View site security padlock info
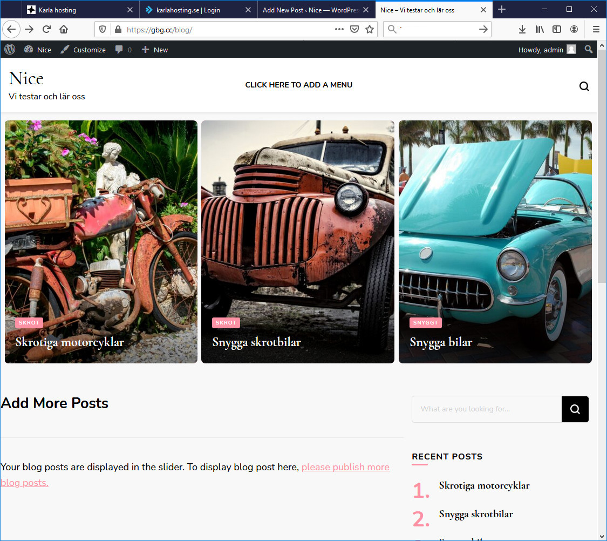607x541 pixels. pos(118,30)
